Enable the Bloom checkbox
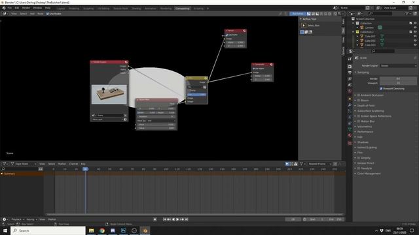 click(359, 101)
